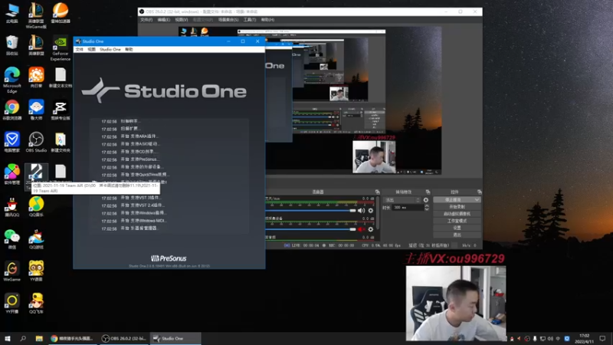
Task: Open notification center in system tray
Action: point(602,338)
